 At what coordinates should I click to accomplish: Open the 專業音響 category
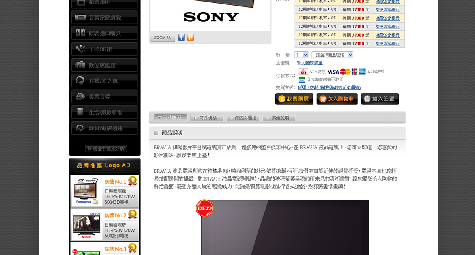pyautogui.click(x=104, y=96)
